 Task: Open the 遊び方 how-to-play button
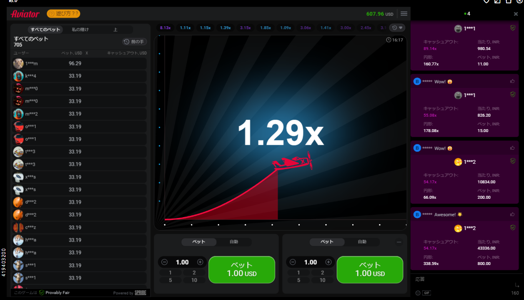[63, 14]
